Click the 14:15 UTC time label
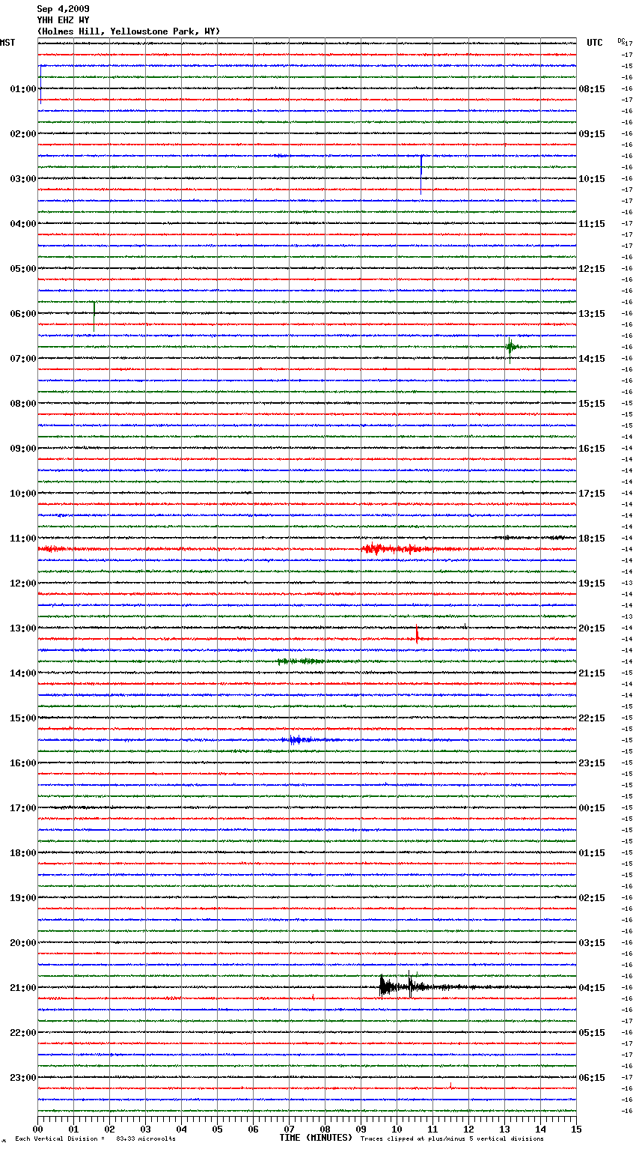 pyautogui.click(x=592, y=359)
